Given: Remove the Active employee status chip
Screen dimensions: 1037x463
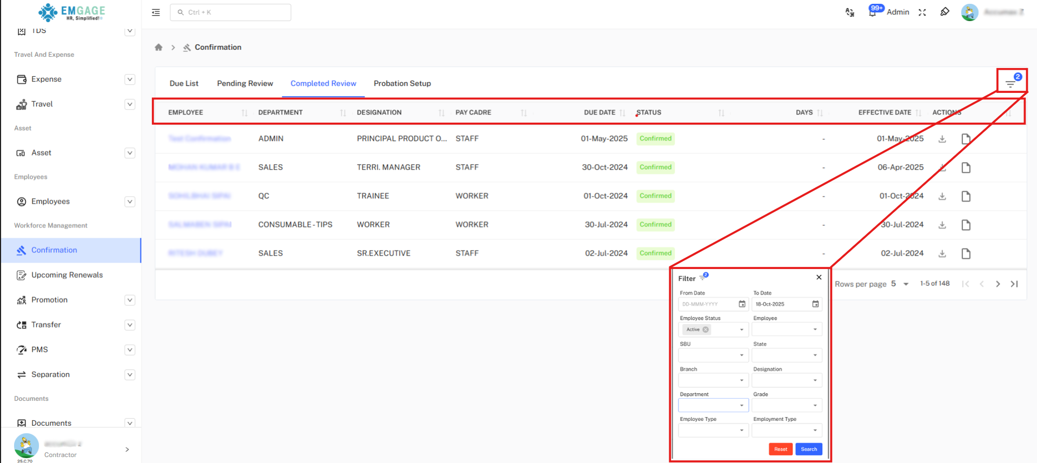Looking at the screenshot, I should click(x=706, y=330).
